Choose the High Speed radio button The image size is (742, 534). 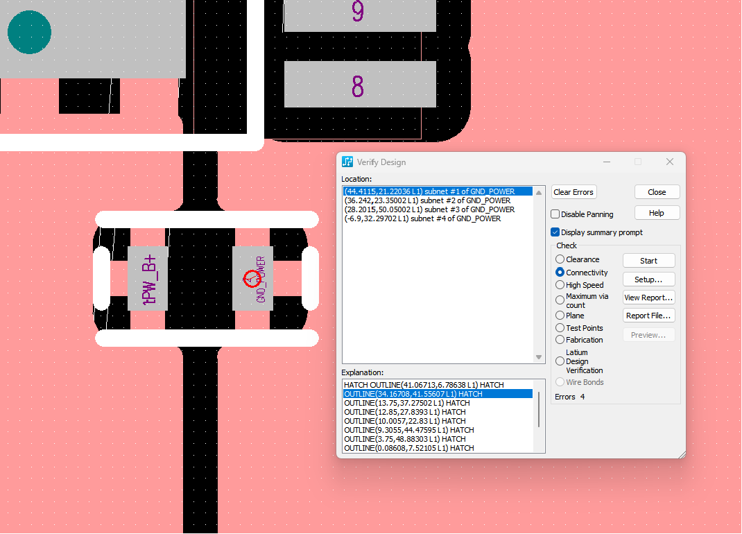click(560, 285)
